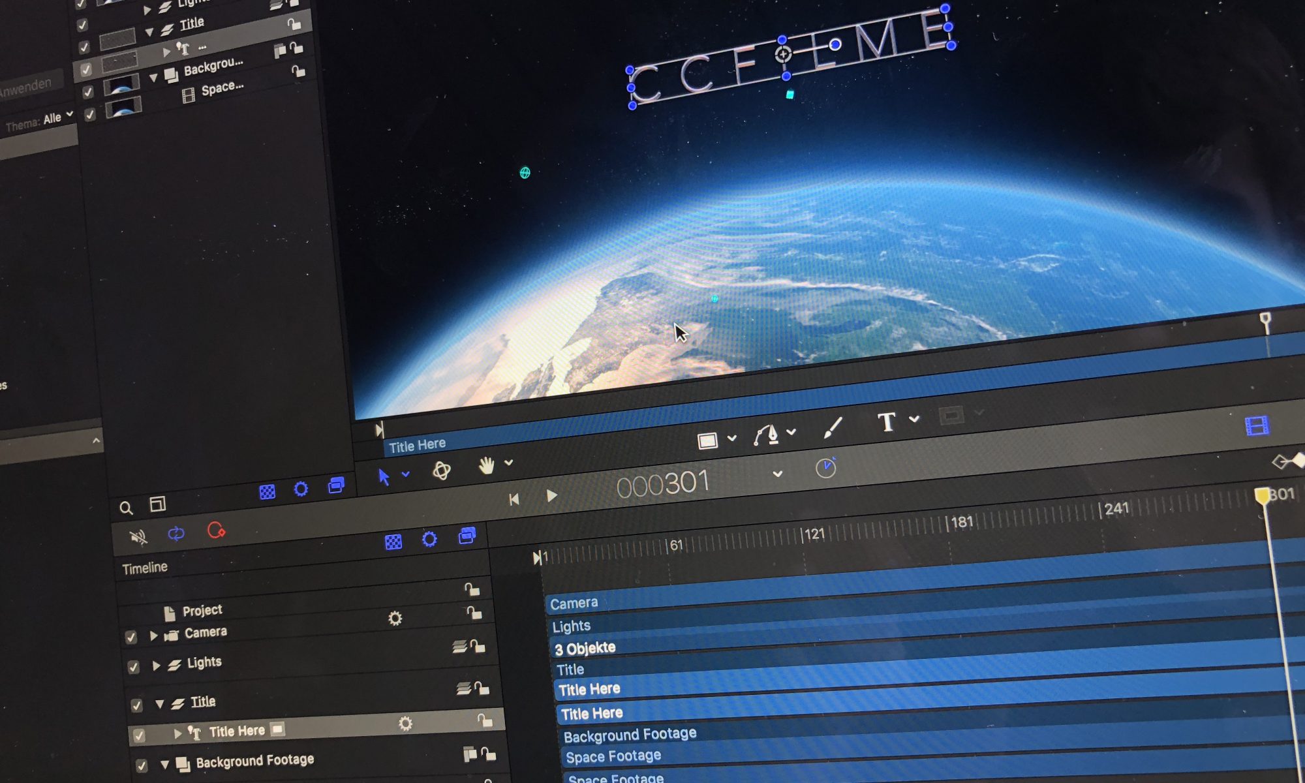Click the Play button

coord(552,497)
